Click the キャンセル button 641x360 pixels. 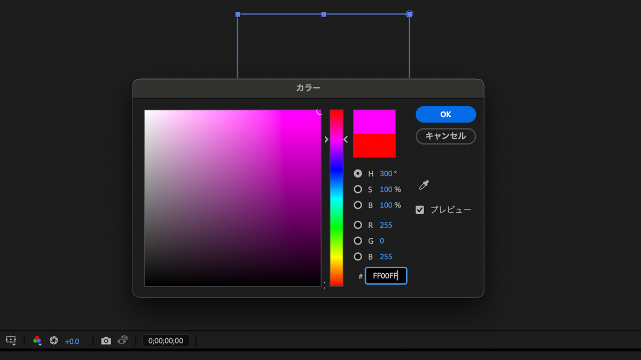(x=445, y=136)
